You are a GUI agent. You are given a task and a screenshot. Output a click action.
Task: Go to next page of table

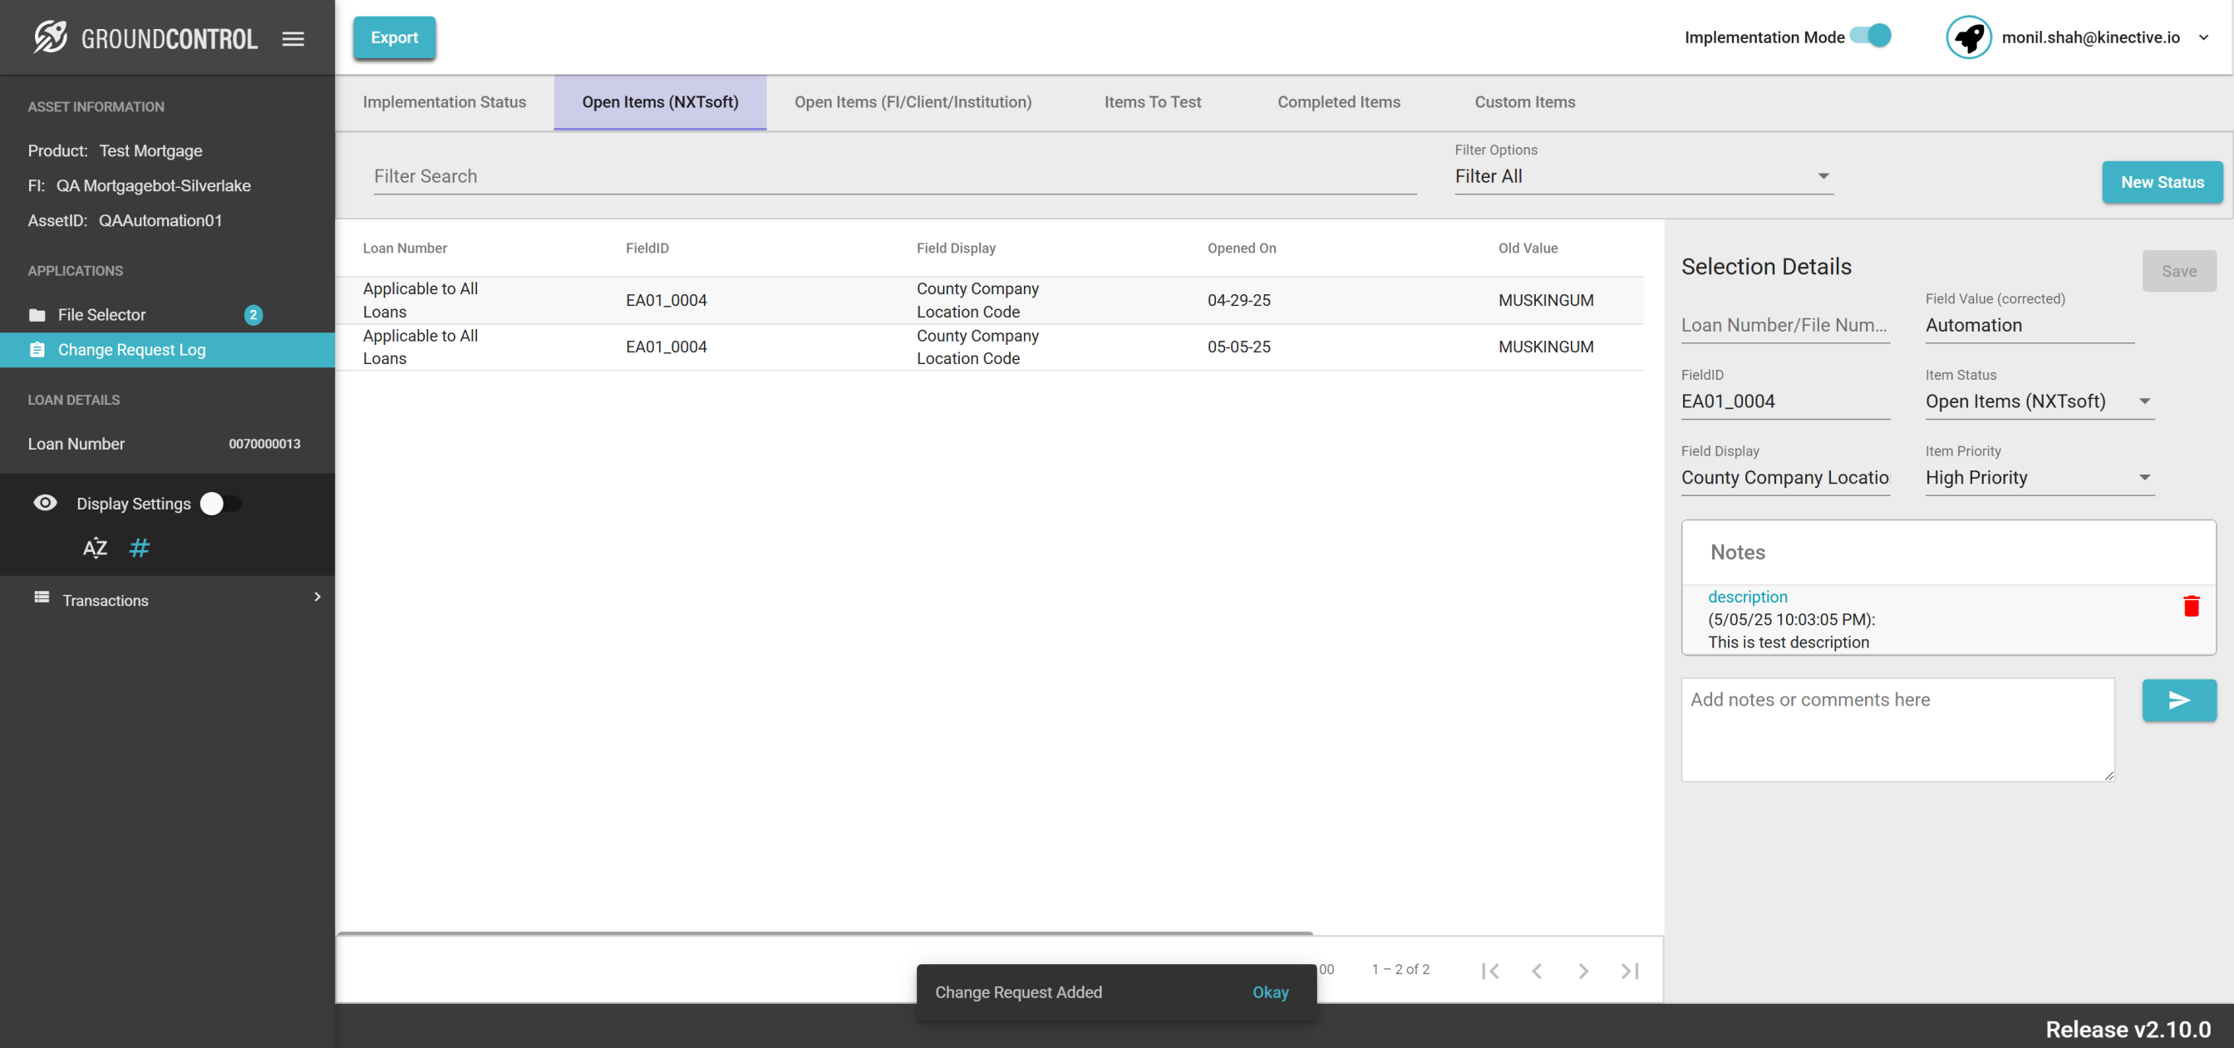(1582, 970)
